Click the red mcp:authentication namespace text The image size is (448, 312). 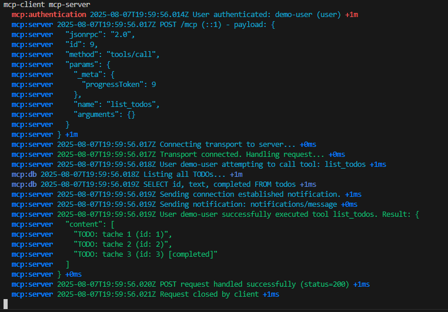click(49, 15)
